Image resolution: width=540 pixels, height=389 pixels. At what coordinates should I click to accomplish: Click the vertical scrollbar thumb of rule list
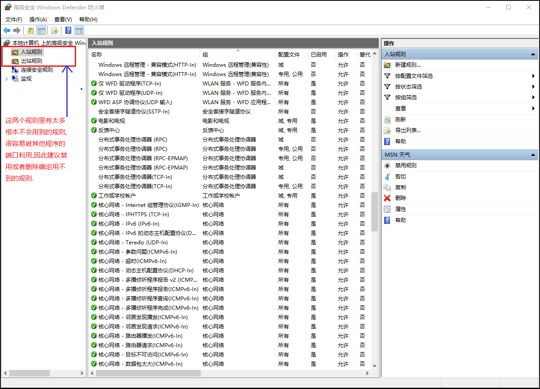pyautogui.click(x=374, y=212)
